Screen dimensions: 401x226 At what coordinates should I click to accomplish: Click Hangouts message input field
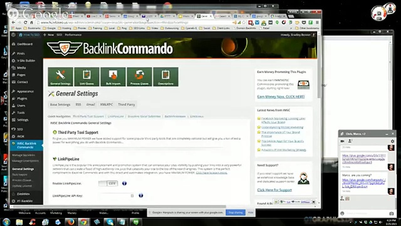pyautogui.click(x=366, y=213)
